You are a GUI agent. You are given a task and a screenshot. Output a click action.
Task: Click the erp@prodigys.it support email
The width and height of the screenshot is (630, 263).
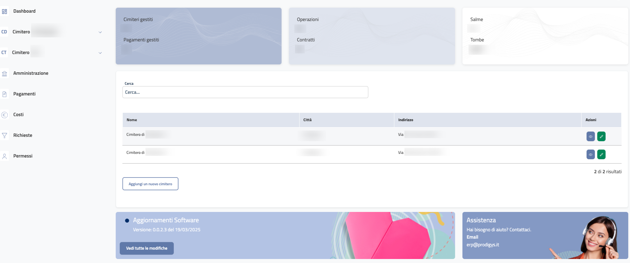click(x=483, y=245)
